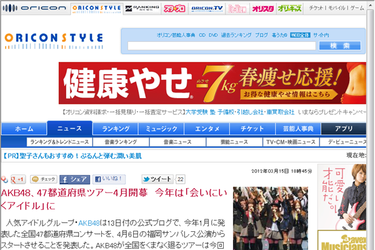The image size is (375, 250).
Task: Click the tweet count bubble 22
Action: pyautogui.click(x=180, y=179)
